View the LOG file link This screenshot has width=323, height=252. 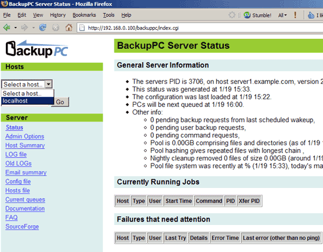(16, 154)
